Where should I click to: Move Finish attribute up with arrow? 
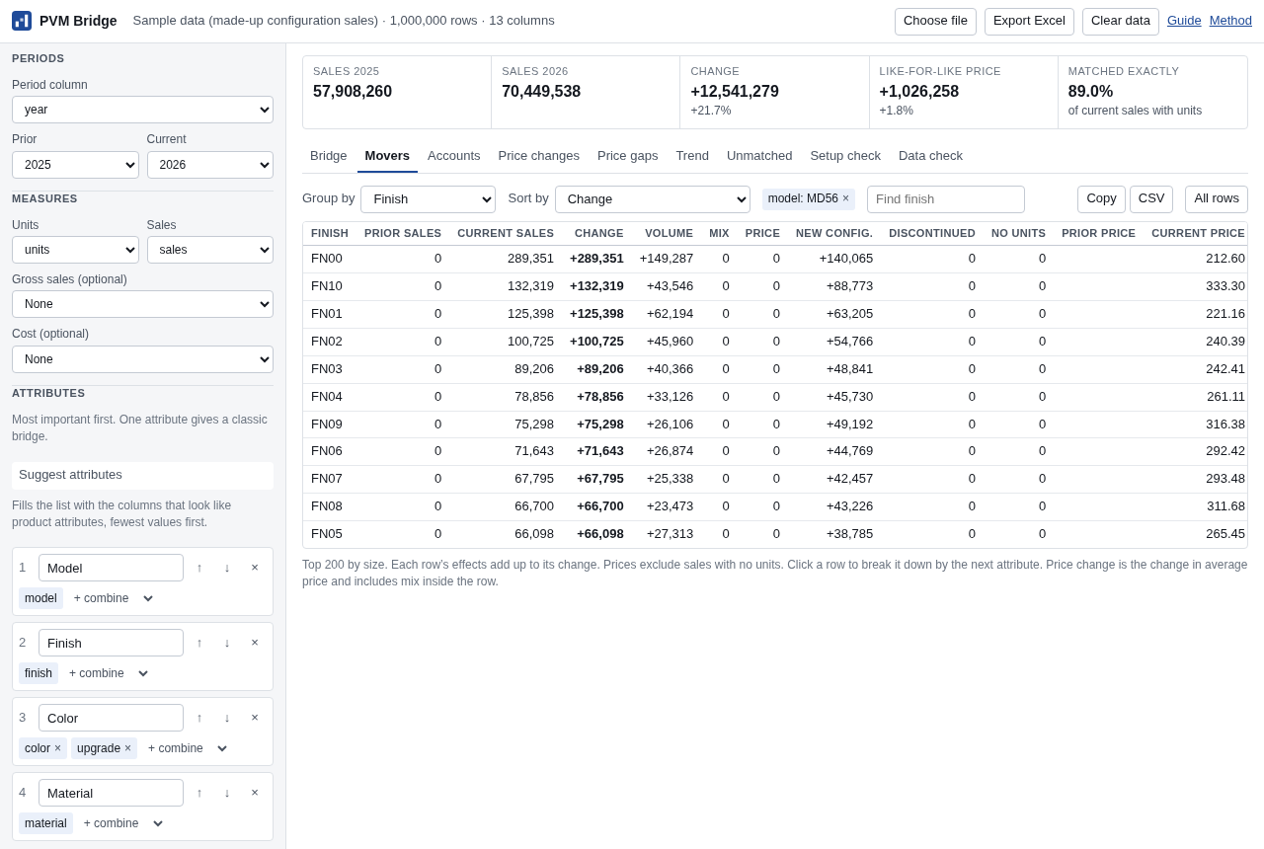tap(199, 643)
